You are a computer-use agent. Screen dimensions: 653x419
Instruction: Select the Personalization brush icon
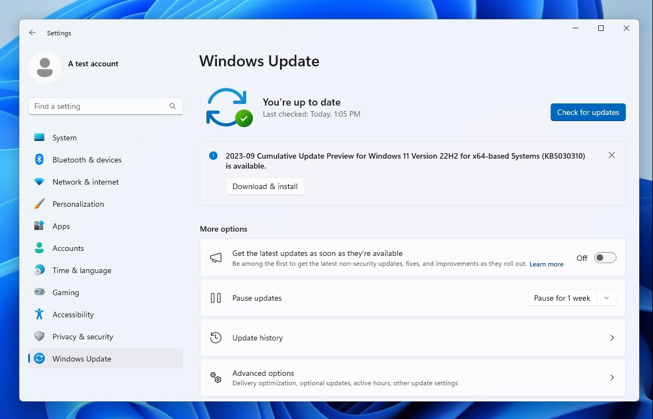39,203
